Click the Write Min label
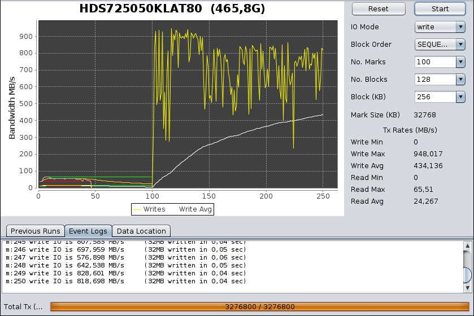Screen dimensions: 474x316 (x=367, y=142)
